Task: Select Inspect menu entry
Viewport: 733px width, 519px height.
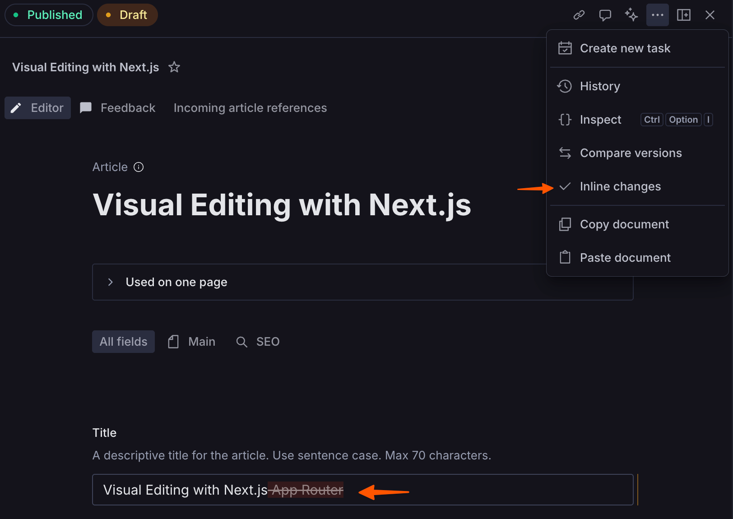Action: (x=637, y=120)
